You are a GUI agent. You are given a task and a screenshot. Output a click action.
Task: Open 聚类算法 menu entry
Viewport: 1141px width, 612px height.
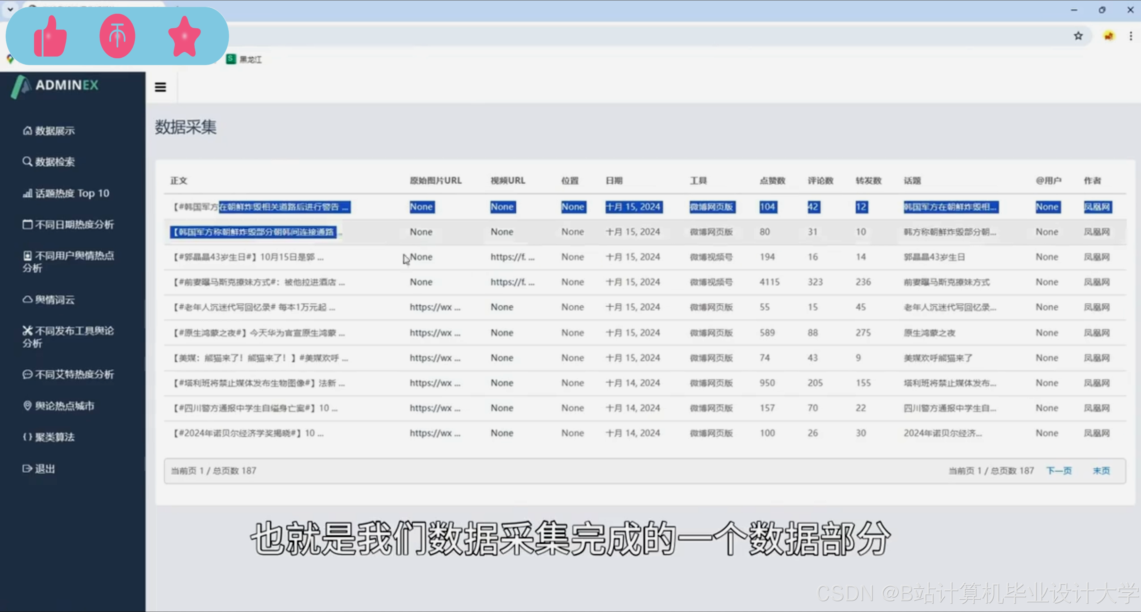tap(49, 437)
